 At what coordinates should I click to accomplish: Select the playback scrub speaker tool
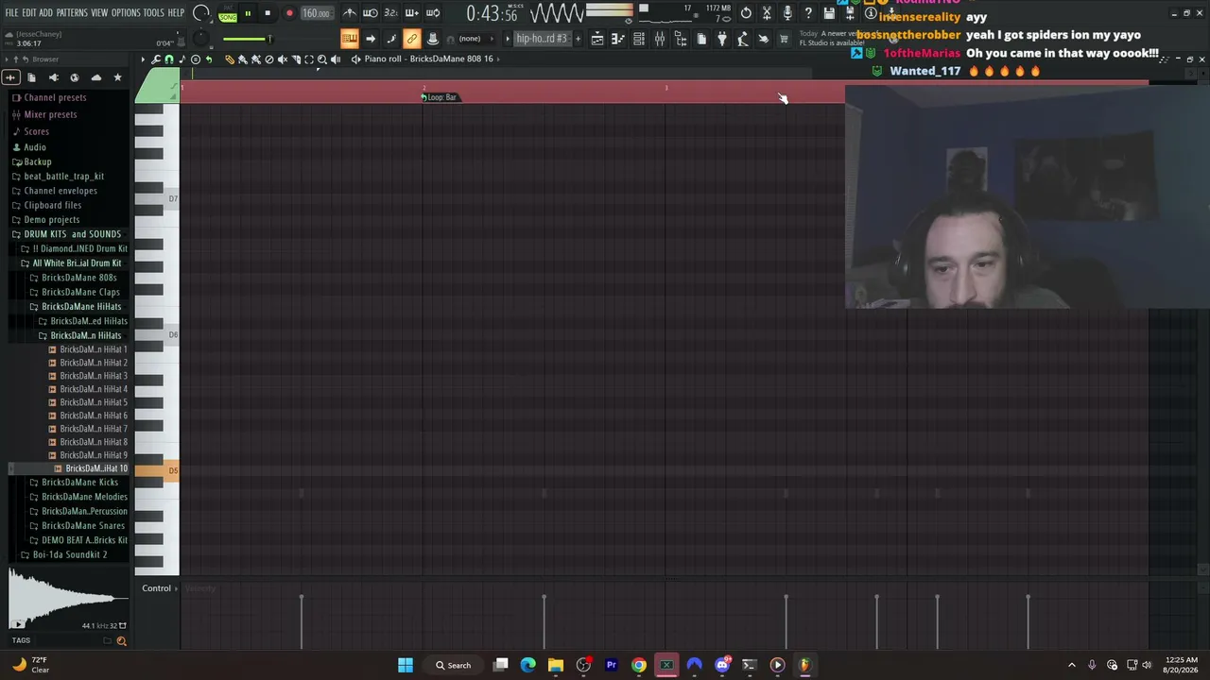coord(336,59)
